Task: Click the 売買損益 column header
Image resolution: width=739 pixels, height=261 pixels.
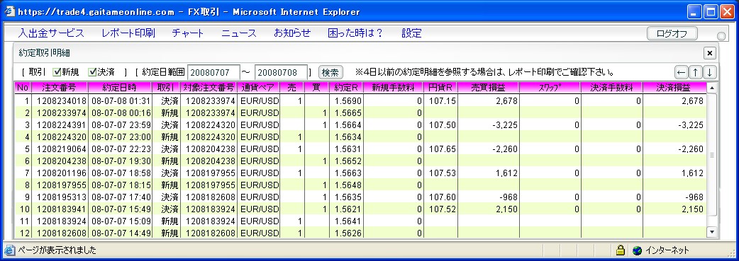Action: click(x=488, y=88)
